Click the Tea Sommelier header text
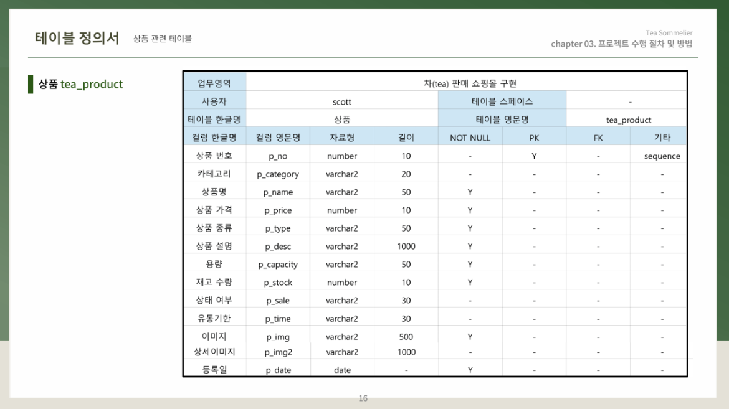The height and width of the screenshot is (409, 729). tap(669, 32)
